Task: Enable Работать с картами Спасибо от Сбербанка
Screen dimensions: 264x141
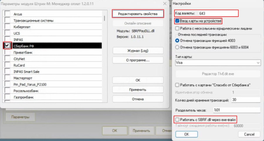Action: [177, 85]
